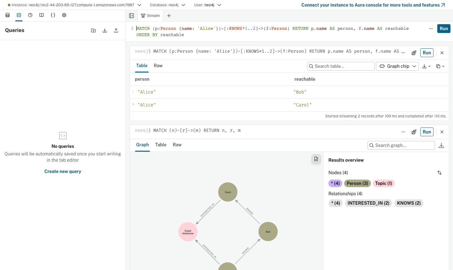This screenshot has height=270, width=453.
Task: Click the upload queries icon
Action: (116, 30)
